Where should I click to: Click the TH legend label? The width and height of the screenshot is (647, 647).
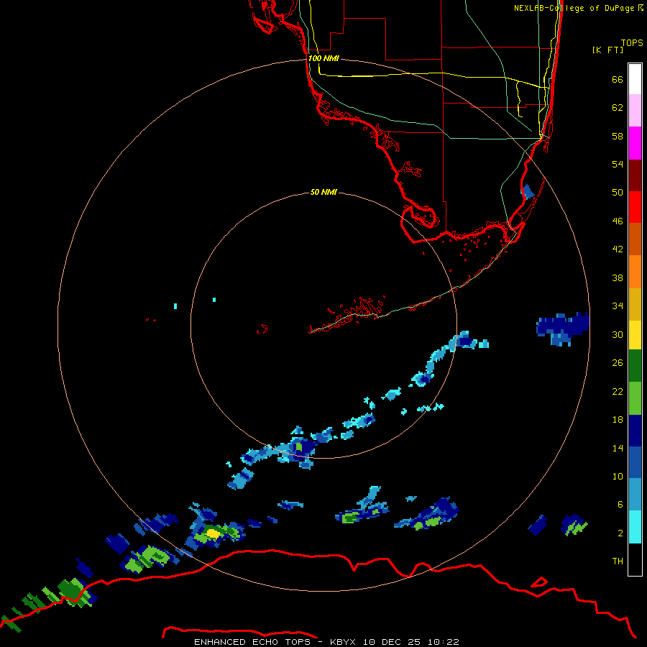tap(618, 561)
